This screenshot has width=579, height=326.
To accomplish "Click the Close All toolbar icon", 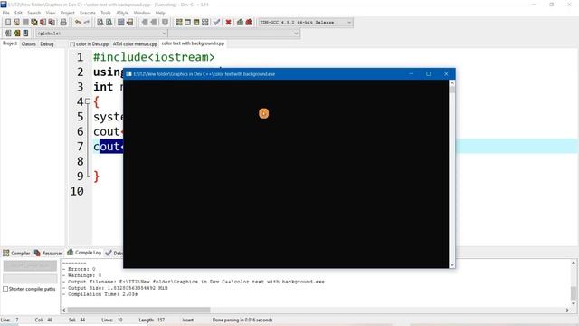I will (52, 22).
